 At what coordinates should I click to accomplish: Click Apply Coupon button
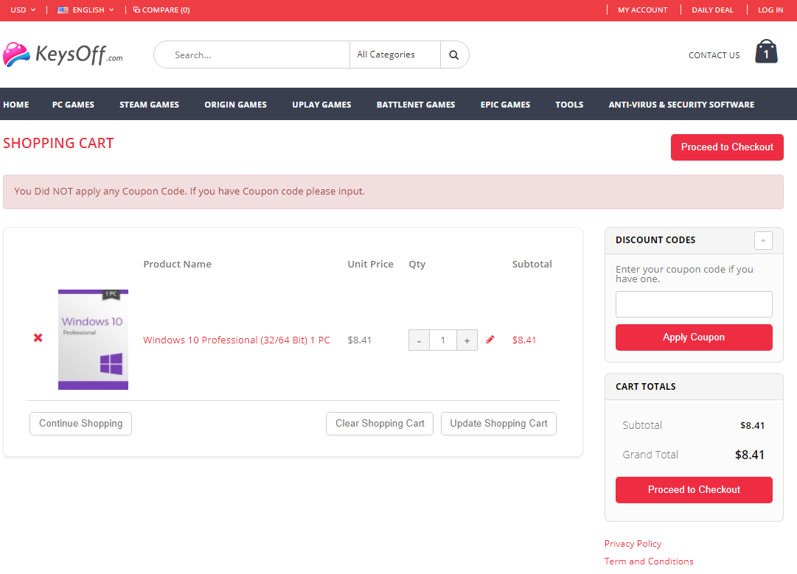(694, 337)
